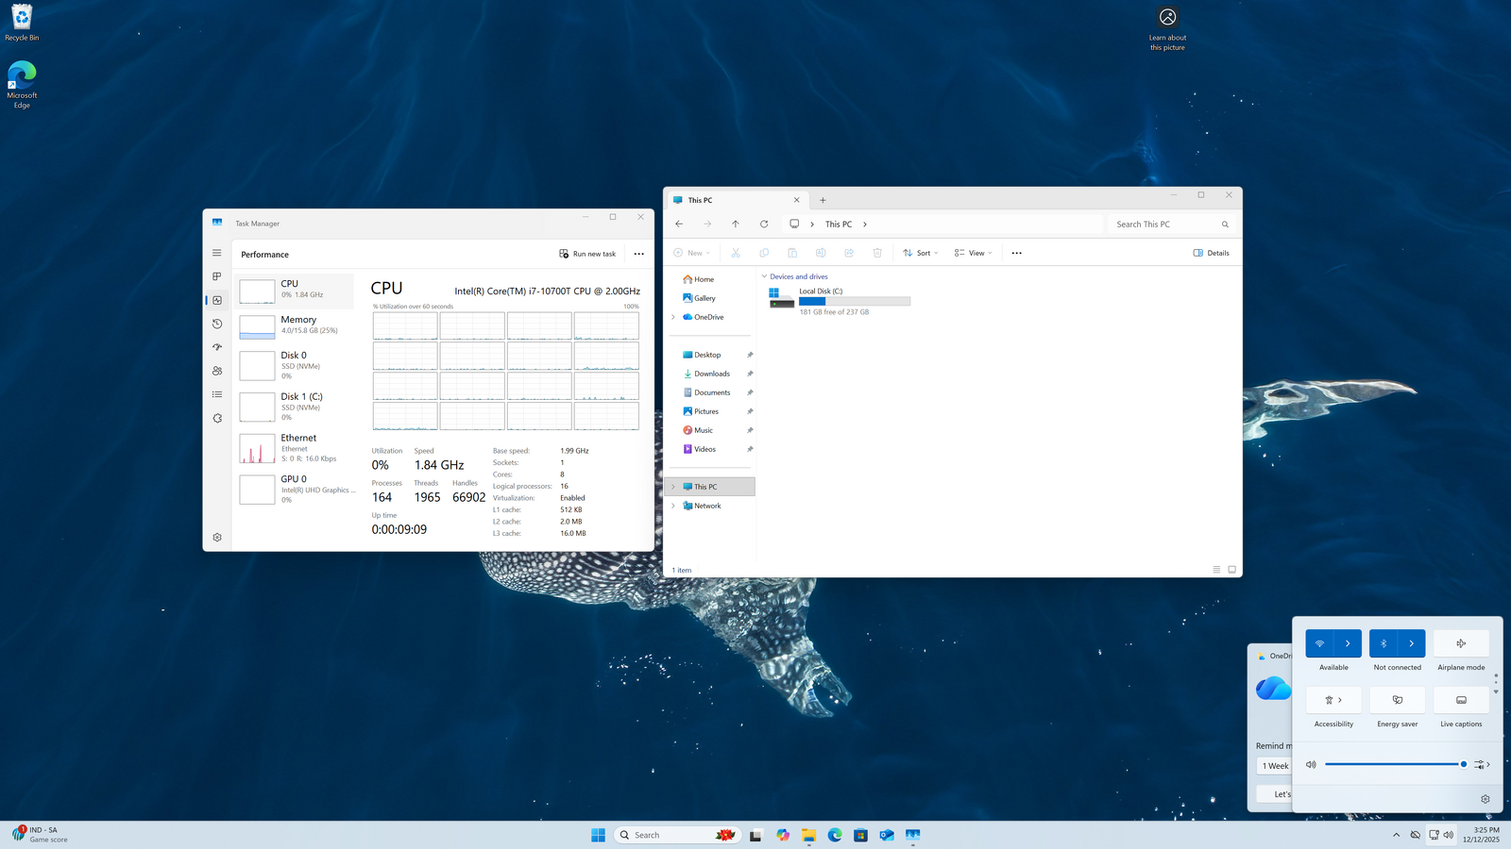Toggle Airplane mode tile
This screenshot has width=1511, height=849.
pyautogui.click(x=1461, y=643)
